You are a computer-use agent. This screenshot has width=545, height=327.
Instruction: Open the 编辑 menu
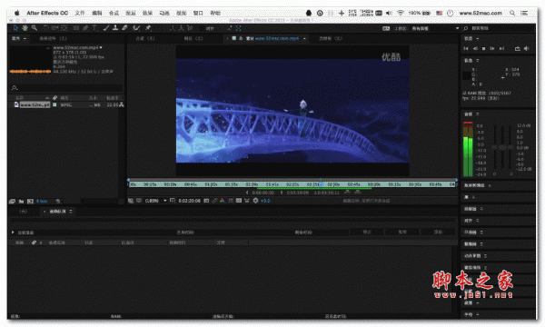[97, 14]
